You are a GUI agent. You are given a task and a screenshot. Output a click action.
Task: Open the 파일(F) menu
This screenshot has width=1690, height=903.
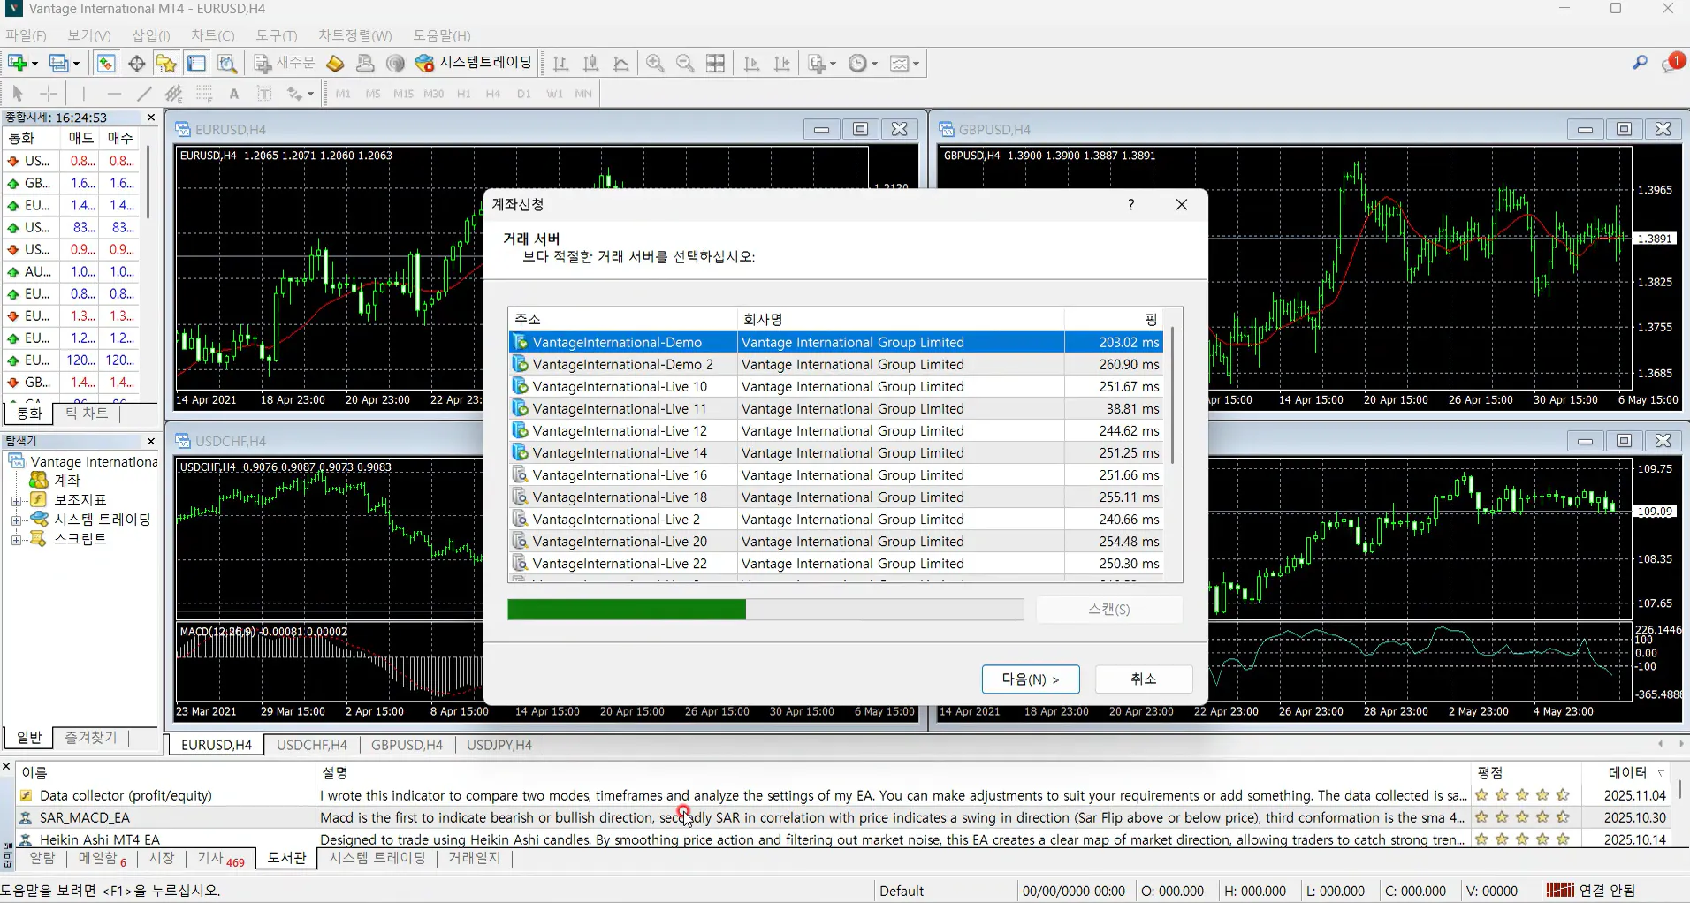tap(26, 35)
